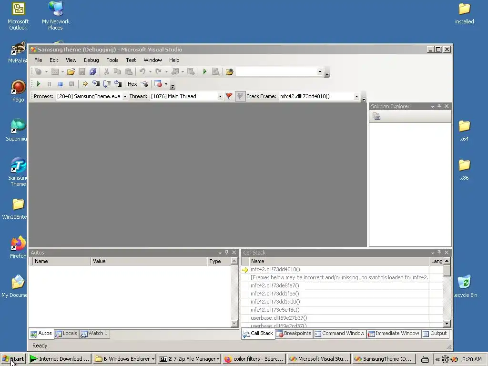Toggle auto-hide pin on Solution Explorer
Screen dimensions: 488x366
[439, 106]
